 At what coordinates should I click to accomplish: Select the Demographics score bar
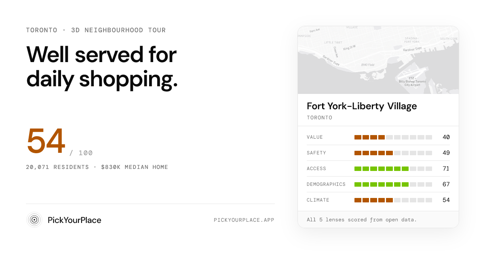(x=393, y=184)
